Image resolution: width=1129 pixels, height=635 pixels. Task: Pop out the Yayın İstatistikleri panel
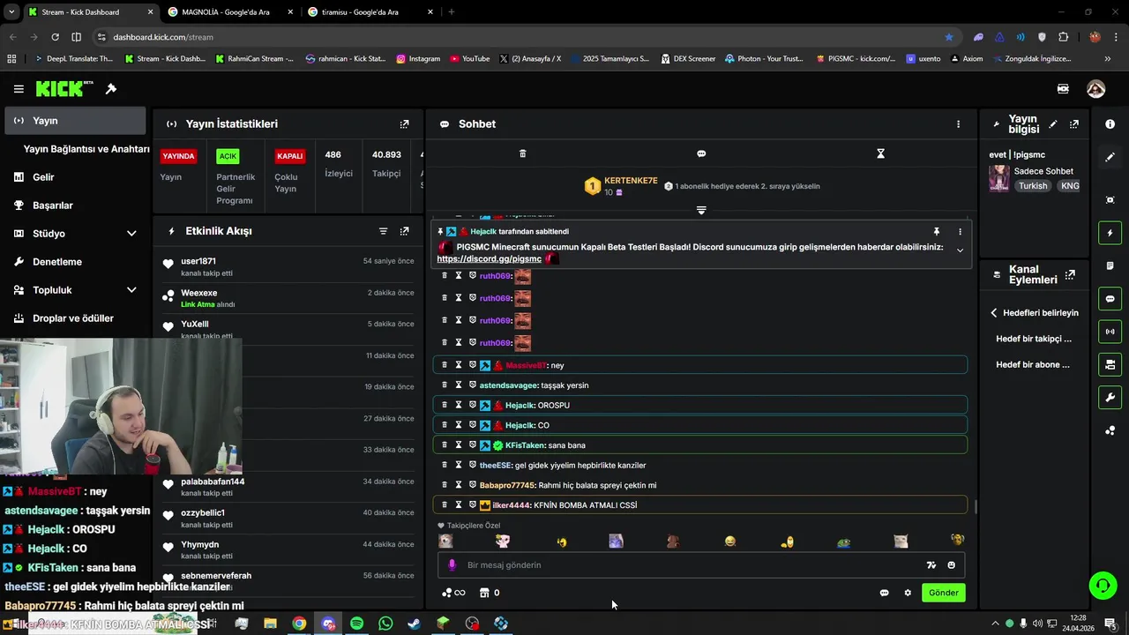(x=404, y=124)
